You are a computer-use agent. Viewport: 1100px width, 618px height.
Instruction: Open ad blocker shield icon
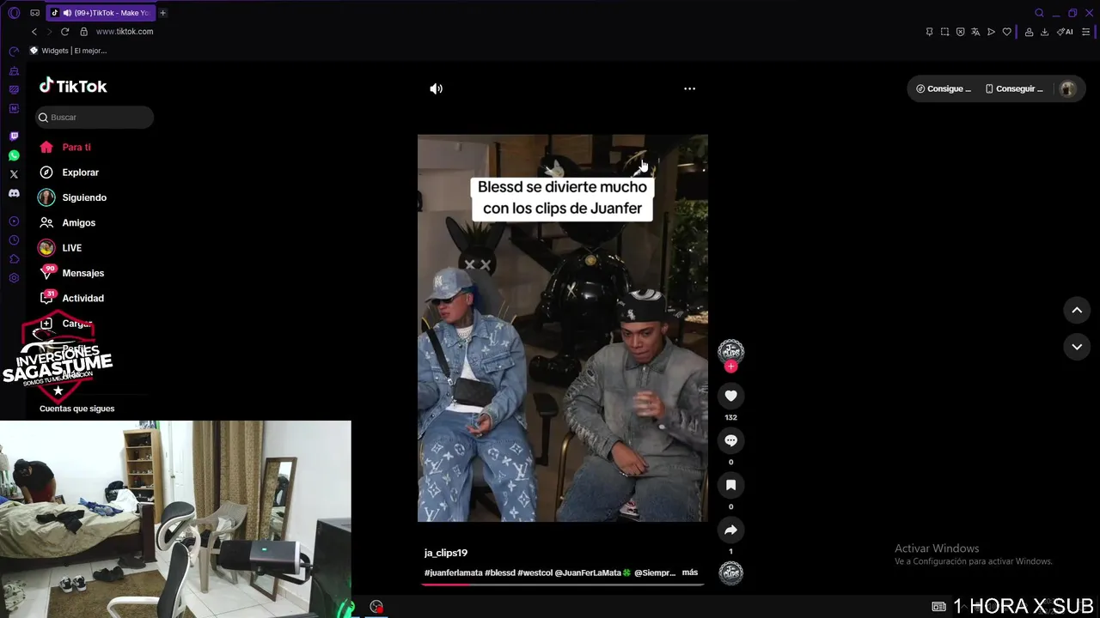click(x=960, y=32)
